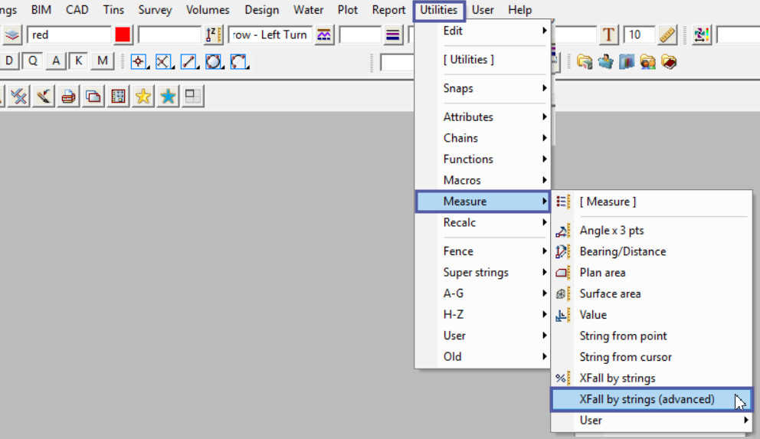Screen dimensions: 760x439
Task: Click the ruler measure icon in toolbar
Action: click(667, 35)
